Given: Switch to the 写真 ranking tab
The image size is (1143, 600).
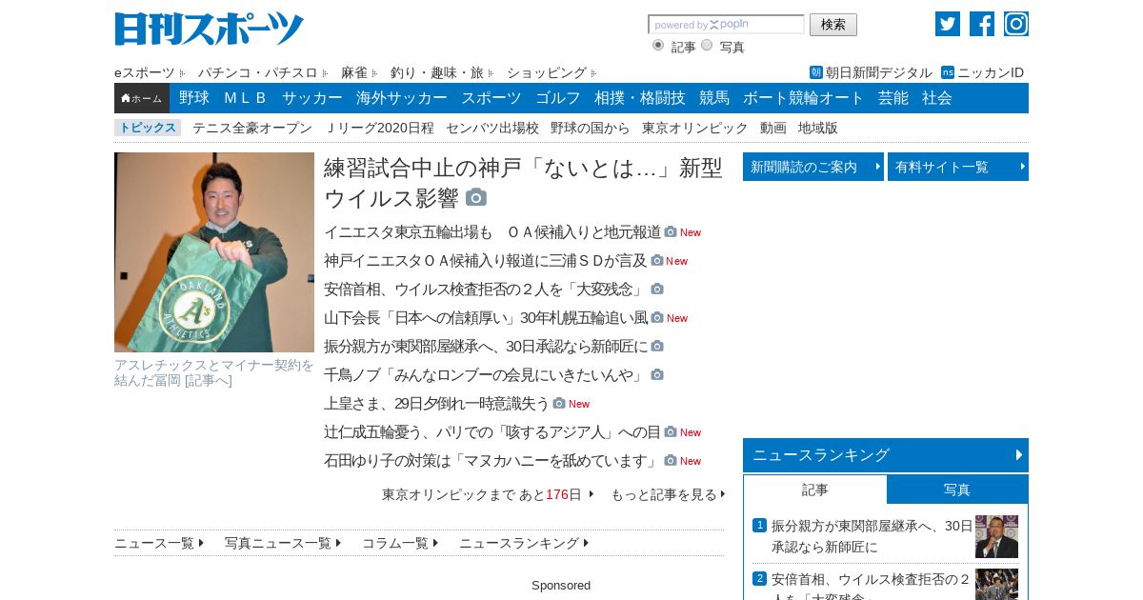Looking at the screenshot, I should tap(957, 490).
